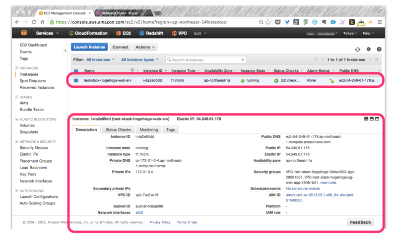Image resolution: width=397 pixels, height=247 pixels.
Task: Switch to the Status Checks tab
Action: [118, 129]
